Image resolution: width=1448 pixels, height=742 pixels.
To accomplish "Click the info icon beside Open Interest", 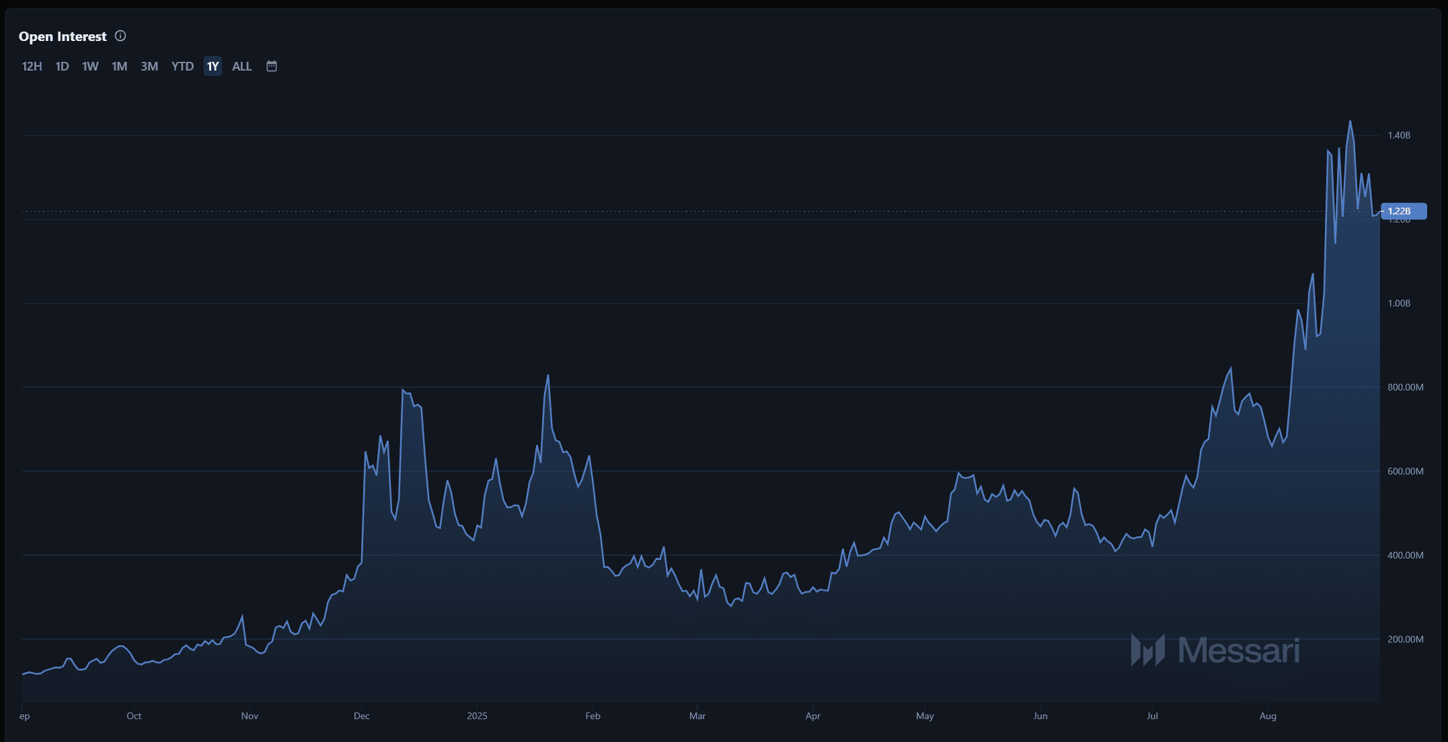I will click(120, 36).
